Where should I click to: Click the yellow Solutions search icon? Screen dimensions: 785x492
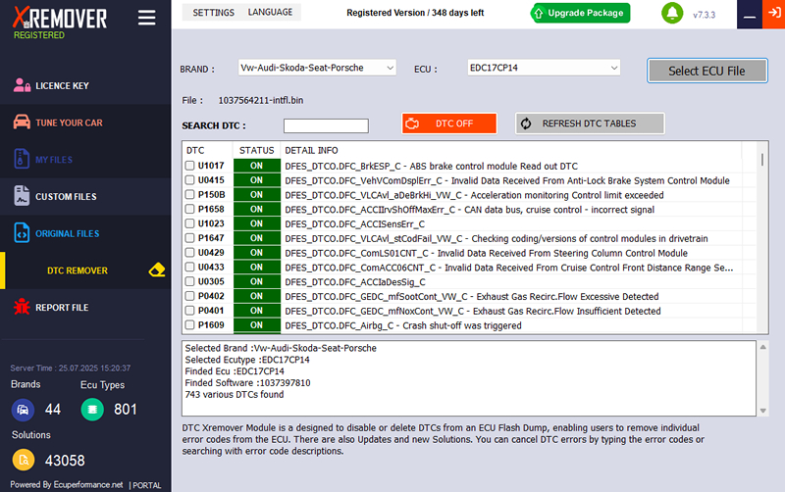tap(24, 460)
